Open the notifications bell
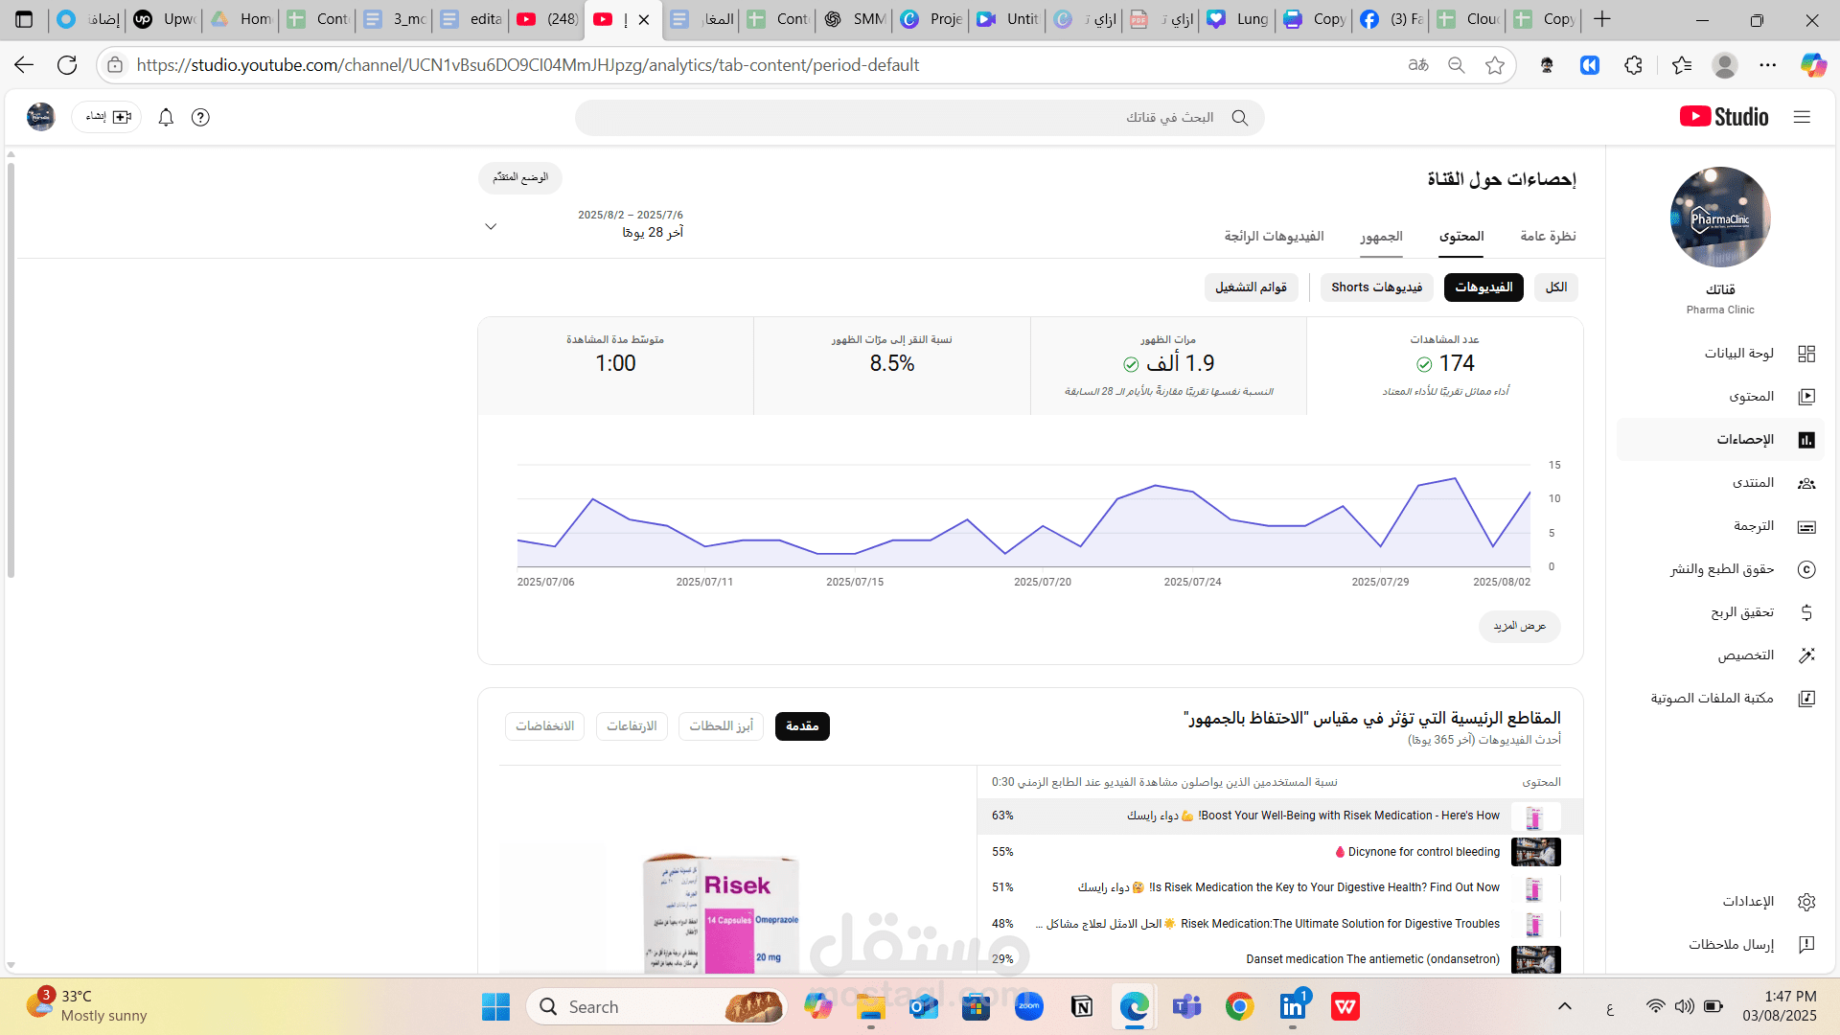This screenshot has width=1840, height=1035. [166, 117]
